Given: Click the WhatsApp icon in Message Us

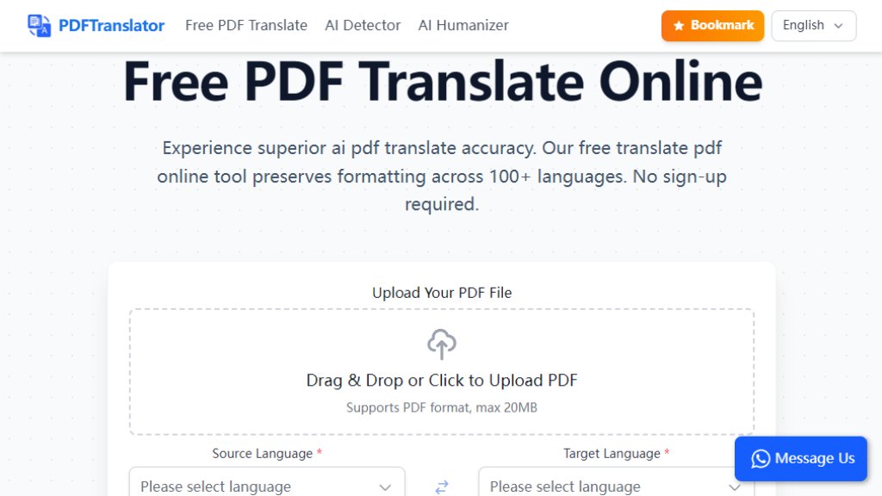Looking at the screenshot, I should (761, 459).
